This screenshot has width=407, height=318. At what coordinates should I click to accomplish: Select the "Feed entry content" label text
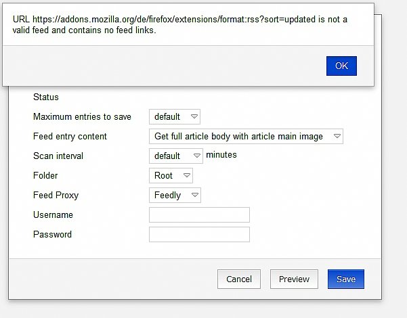coord(70,137)
